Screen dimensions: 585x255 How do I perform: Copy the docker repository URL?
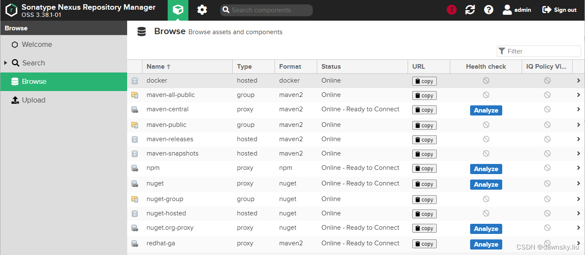tap(424, 81)
